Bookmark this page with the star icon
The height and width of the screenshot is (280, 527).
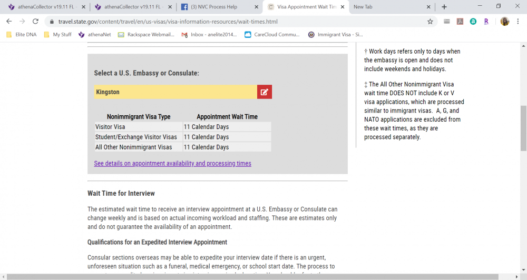tap(430, 22)
